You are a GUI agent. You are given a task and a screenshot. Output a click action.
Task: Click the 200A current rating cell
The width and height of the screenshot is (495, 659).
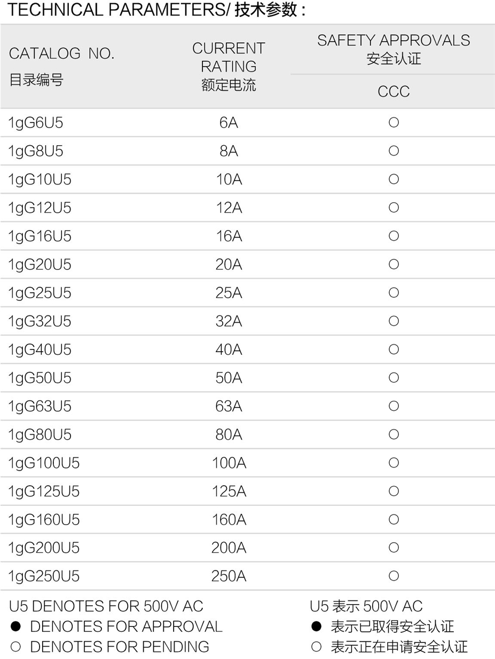click(x=229, y=547)
